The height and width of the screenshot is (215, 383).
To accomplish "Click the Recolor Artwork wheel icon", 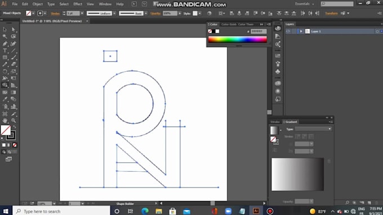I will click(x=210, y=13).
